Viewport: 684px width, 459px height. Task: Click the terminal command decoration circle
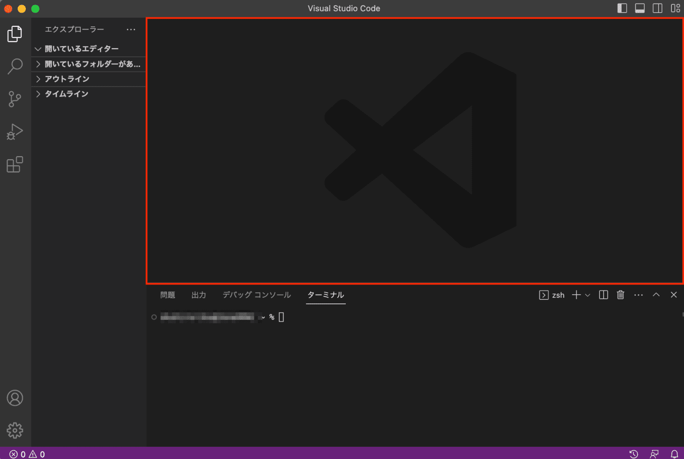point(154,317)
